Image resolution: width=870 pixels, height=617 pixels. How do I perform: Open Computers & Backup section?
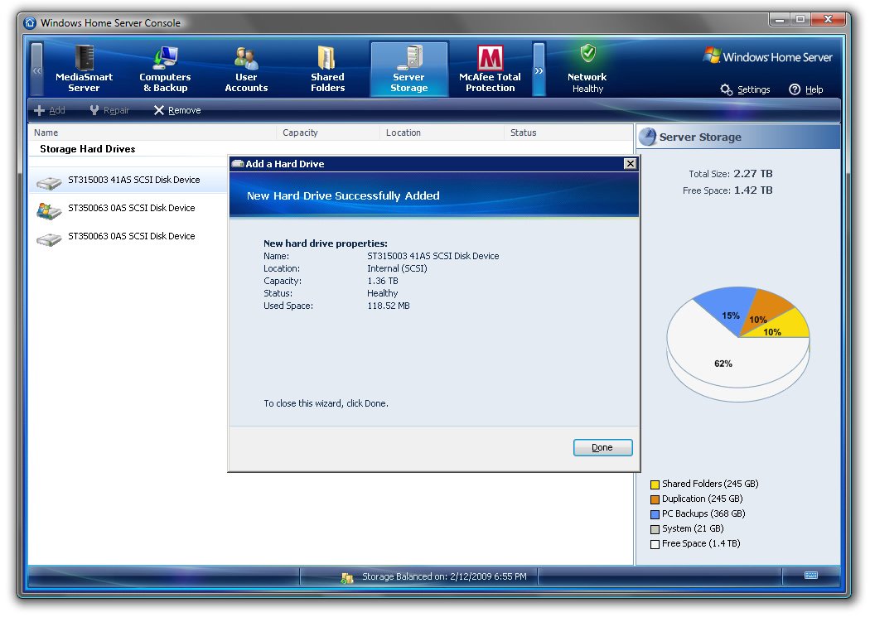(165, 70)
